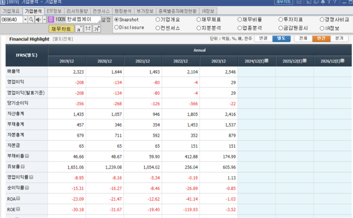The height and width of the screenshot is (218, 353).
Task: Click the duplicate window icon in title bar
Action: 316,1
